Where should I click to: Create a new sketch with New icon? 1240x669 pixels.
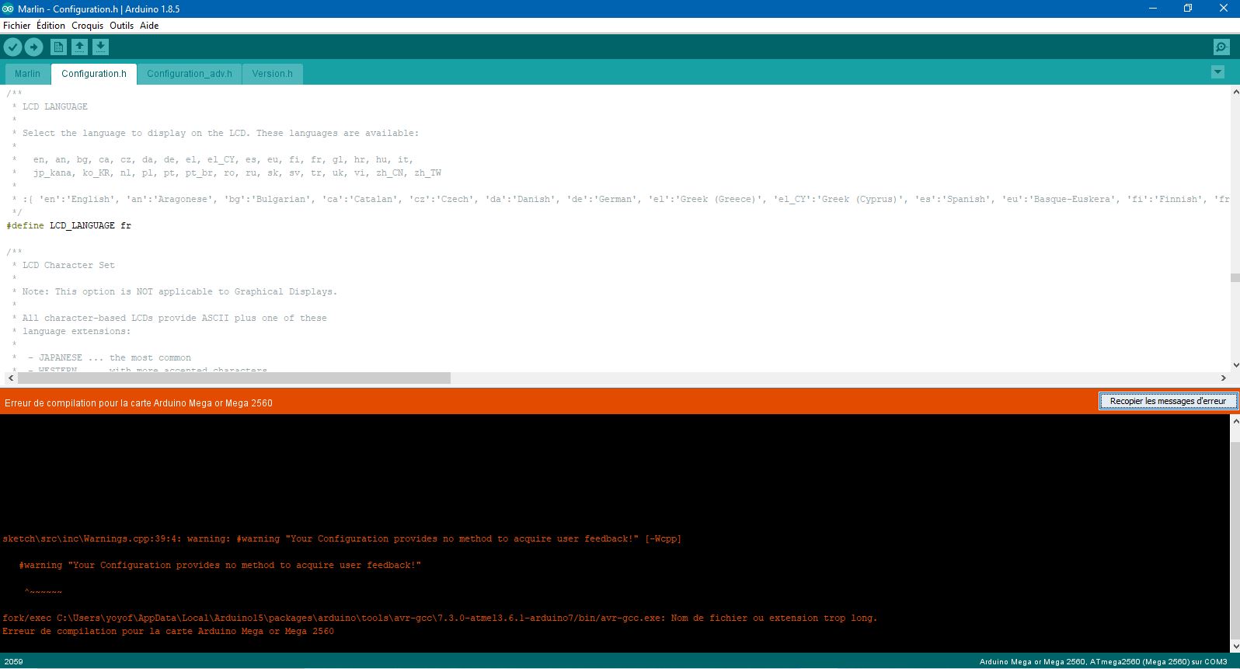pos(58,47)
